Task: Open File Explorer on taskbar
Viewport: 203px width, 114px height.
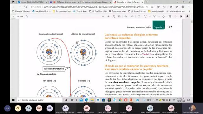Action: tap(92, 100)
